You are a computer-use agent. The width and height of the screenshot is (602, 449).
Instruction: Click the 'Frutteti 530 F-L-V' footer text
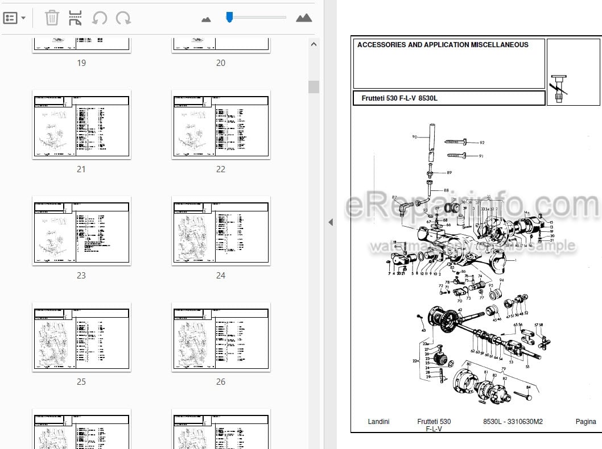434,425
